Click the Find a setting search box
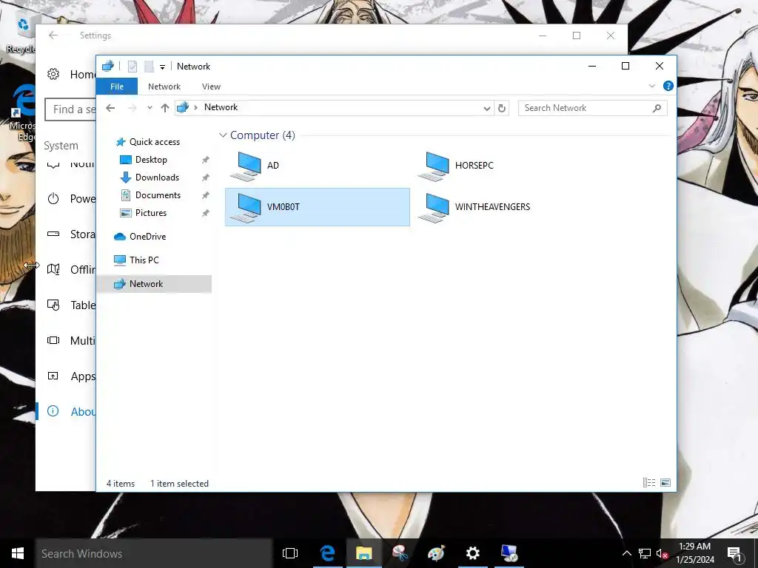Viewport: 758px width, 568px height. [x=70, y=109]
